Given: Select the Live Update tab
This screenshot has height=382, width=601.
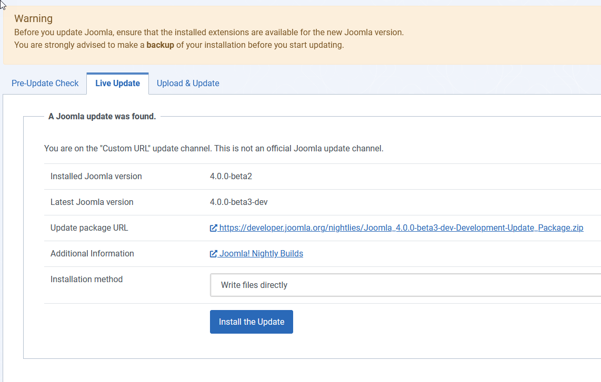Looking at the screenshot, I should pos(118,83).
